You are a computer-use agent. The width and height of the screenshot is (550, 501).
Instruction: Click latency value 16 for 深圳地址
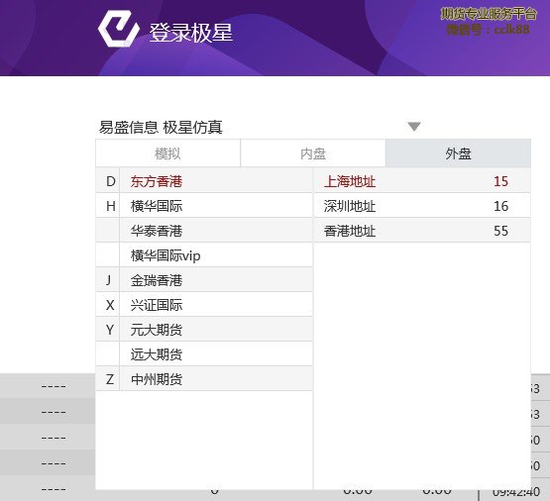coord(500,206)
